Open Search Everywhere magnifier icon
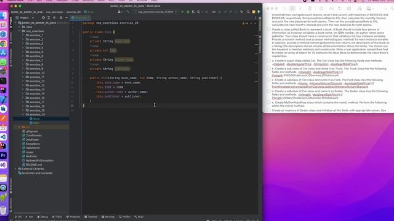Screen dimensions: 394x221 pyautogui.click(x=248, y=12)
